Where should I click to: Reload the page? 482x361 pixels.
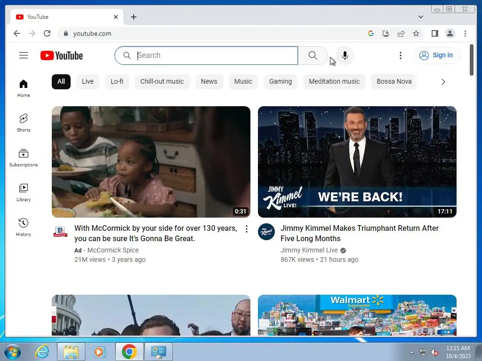click(x=47, y=33)
